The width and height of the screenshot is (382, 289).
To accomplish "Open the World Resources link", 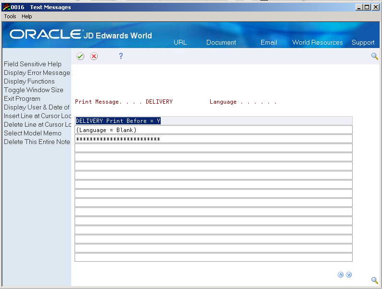I will click(318, 42).
